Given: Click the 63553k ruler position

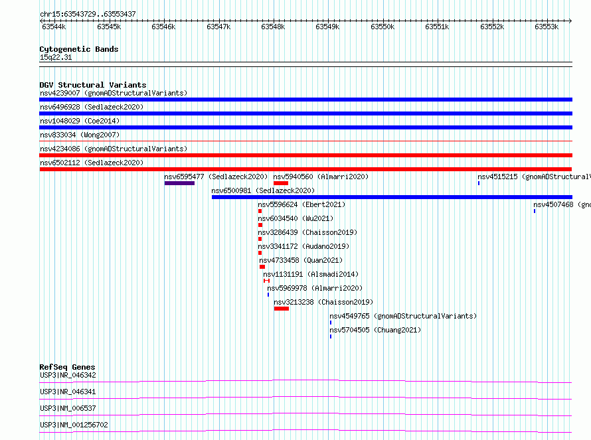Looking at the screenshot, I should coord(547,27).
